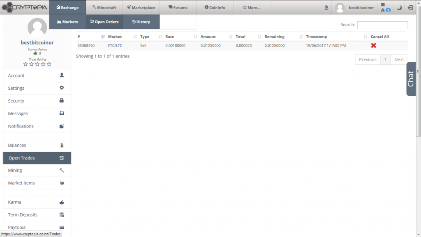Select Open Orders submenu item
Image resolution: width=421 pixels, height=237 pixels.
click(x=104, y=22)
